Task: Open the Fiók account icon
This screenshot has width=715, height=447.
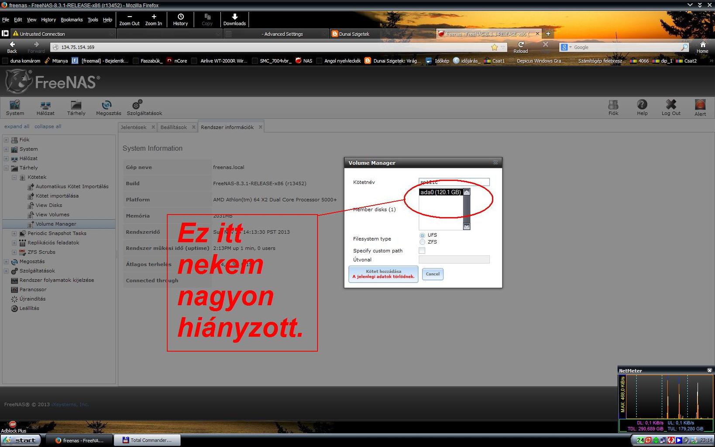Action: click(x=613, y=107)
